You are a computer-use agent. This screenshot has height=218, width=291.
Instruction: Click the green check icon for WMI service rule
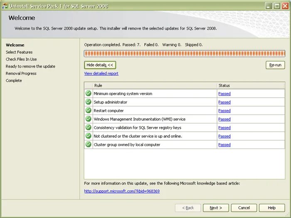[88, 119]
